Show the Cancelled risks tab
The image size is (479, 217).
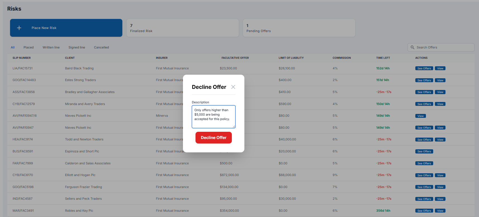[x=101, y=47]
